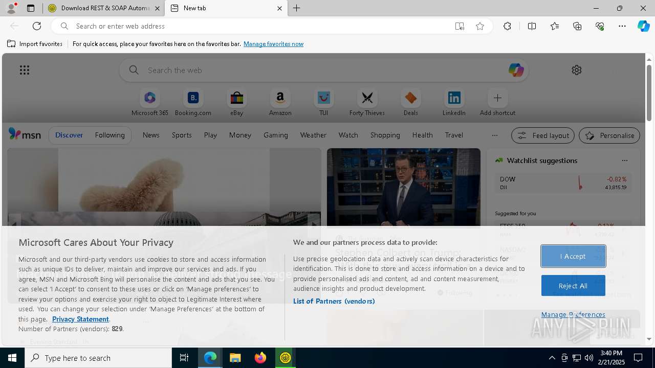Screen dimensions: 655x368
Task: Open a new browser tab with plus
Action: tap(296, 8)
